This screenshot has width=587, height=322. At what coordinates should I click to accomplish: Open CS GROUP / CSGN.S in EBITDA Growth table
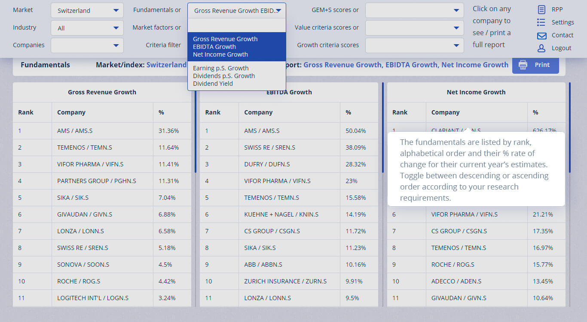tap(272, 231)
